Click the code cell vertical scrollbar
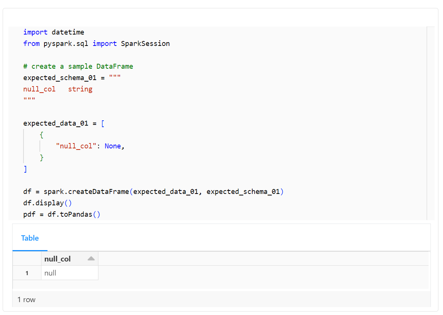The image size is (443, 315). point(430,123)
